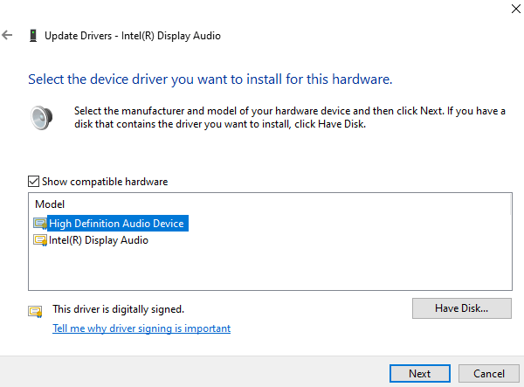The width and height of the screenshot is (524, 387).
Task: Select High Definition Audio Device model
Action: [116, 224]
